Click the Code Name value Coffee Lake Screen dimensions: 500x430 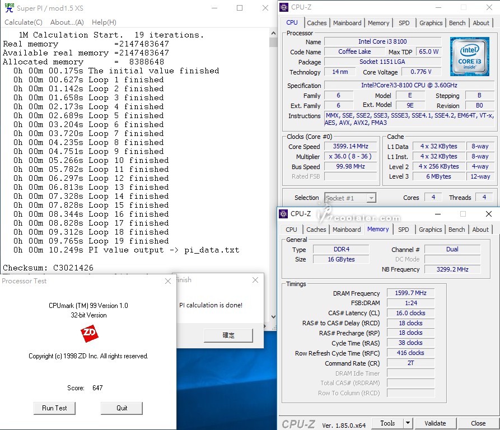pyautogui.click(x=354, y=52)
